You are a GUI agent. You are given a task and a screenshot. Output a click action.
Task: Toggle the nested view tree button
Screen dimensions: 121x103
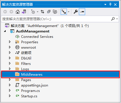(x=64, y=12)
